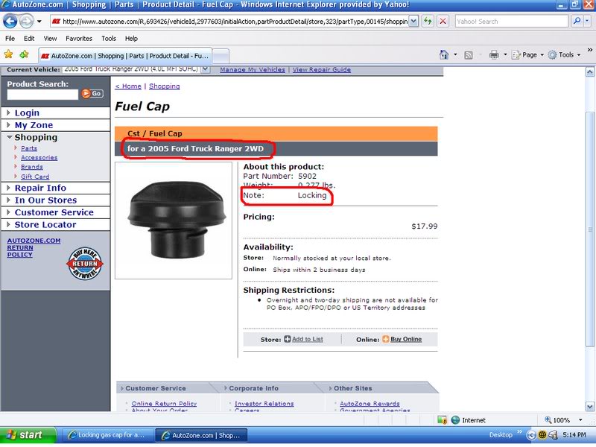The image size is (596, 447).
Task: Expand the Desktop toolbar chevron on taskbar
Action: [x=519, y=433]
